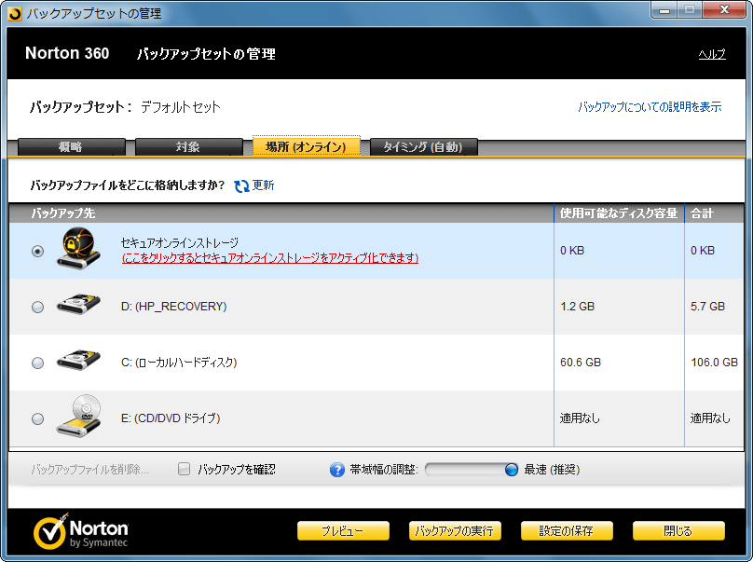Click the 帯域幅の調整 slider track
753x562 pixels.
pyautogui.click(x=472, y=470)
